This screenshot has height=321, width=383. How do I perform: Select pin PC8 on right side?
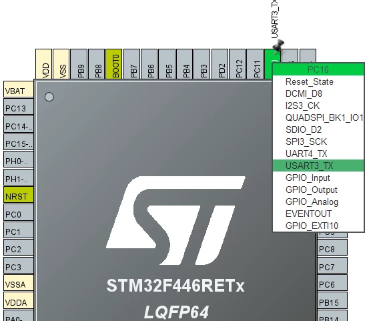(x=332, y=248)
